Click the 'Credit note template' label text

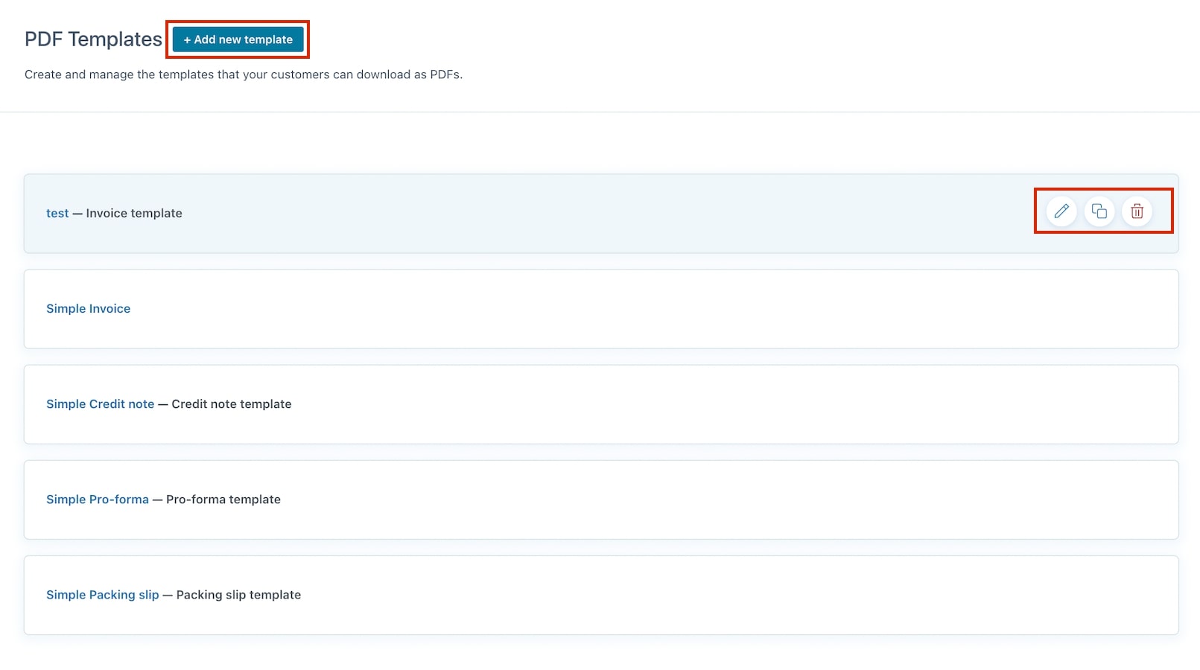(232, 403)
